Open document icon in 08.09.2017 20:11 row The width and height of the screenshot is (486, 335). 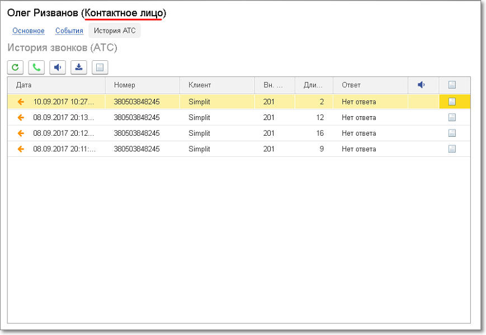[452, 149]
